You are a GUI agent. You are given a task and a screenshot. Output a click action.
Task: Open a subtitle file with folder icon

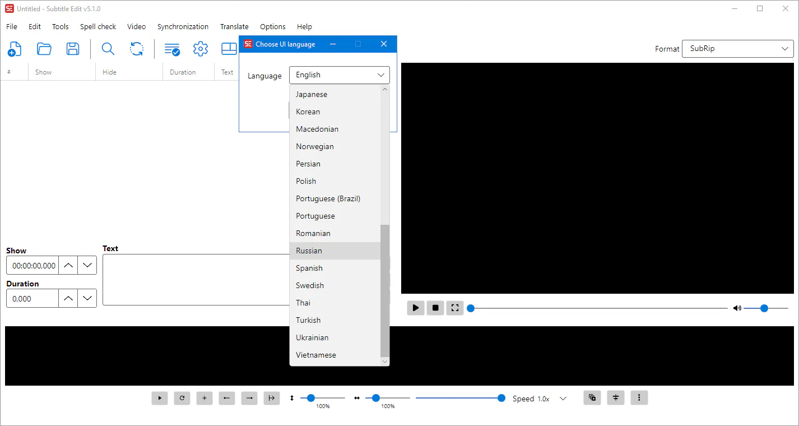coord(44,49)
